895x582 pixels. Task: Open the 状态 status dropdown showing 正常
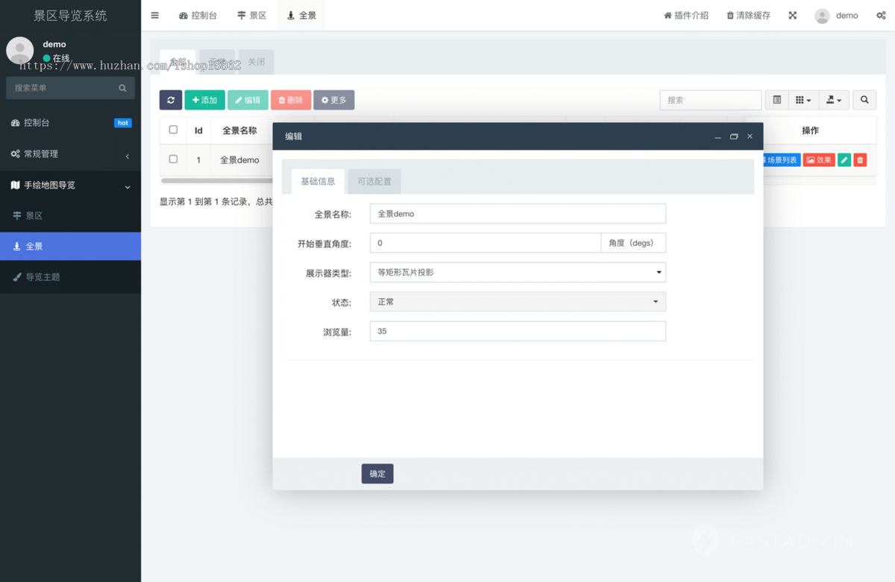(x=518, y=301)
